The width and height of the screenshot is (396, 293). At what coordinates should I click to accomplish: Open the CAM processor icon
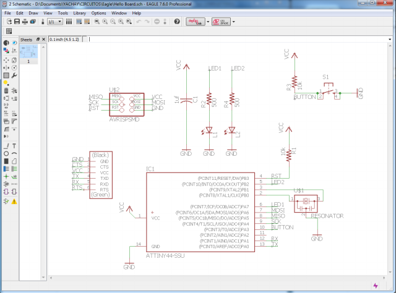[x=33, y=22]
